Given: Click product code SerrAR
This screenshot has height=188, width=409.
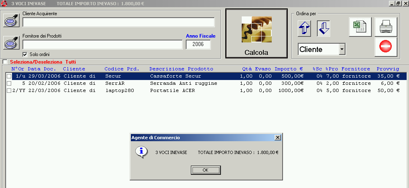Looking at the screenshot, I should [x=115, y=84].
